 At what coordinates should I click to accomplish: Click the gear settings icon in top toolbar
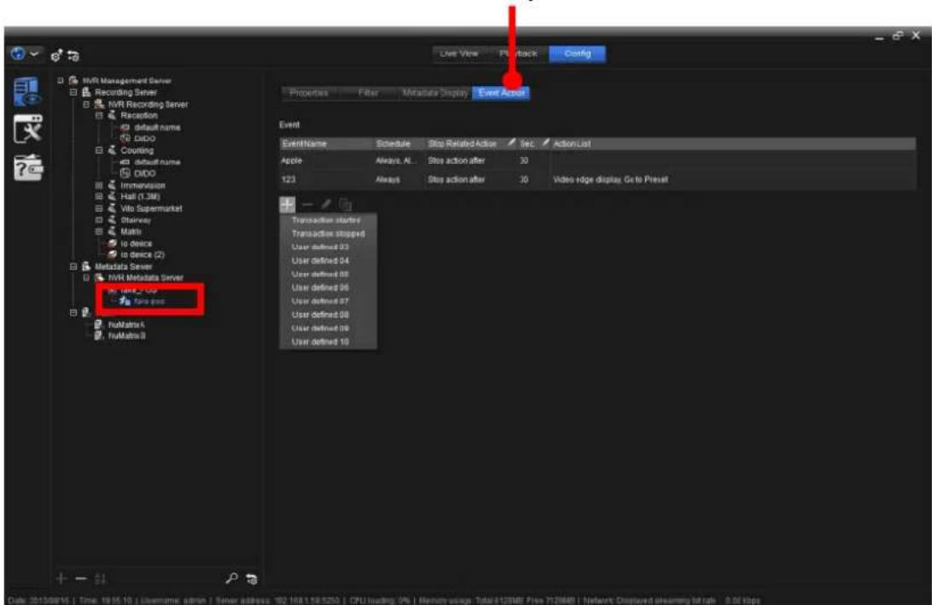click(x=56, y=55)
